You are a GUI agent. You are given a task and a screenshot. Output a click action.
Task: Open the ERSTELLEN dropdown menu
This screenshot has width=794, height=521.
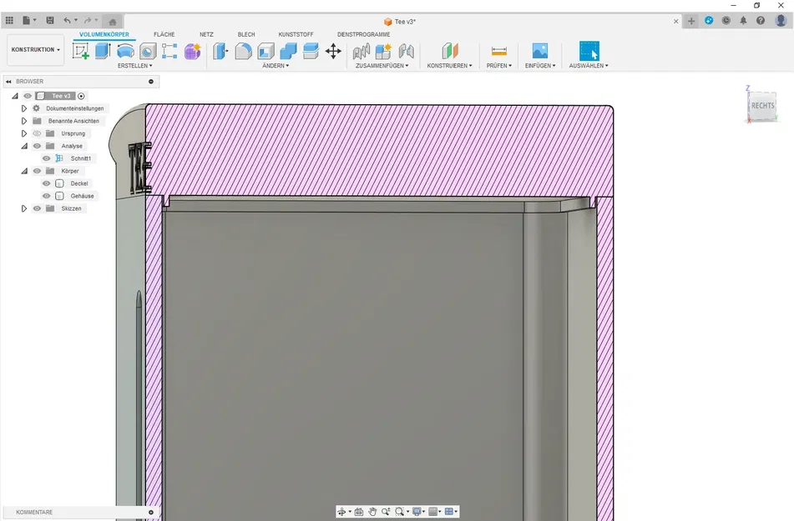coord(134,66)
